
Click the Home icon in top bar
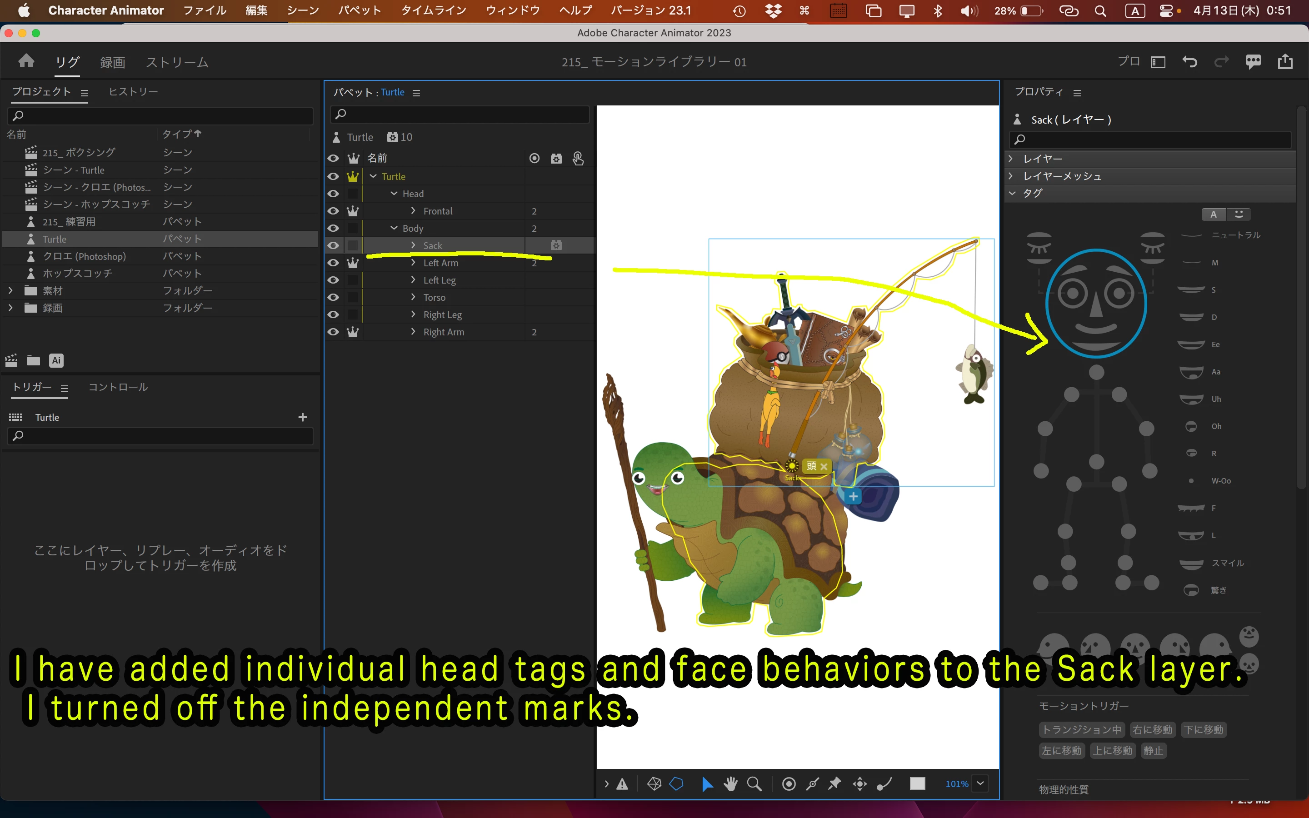coord(26,61)
